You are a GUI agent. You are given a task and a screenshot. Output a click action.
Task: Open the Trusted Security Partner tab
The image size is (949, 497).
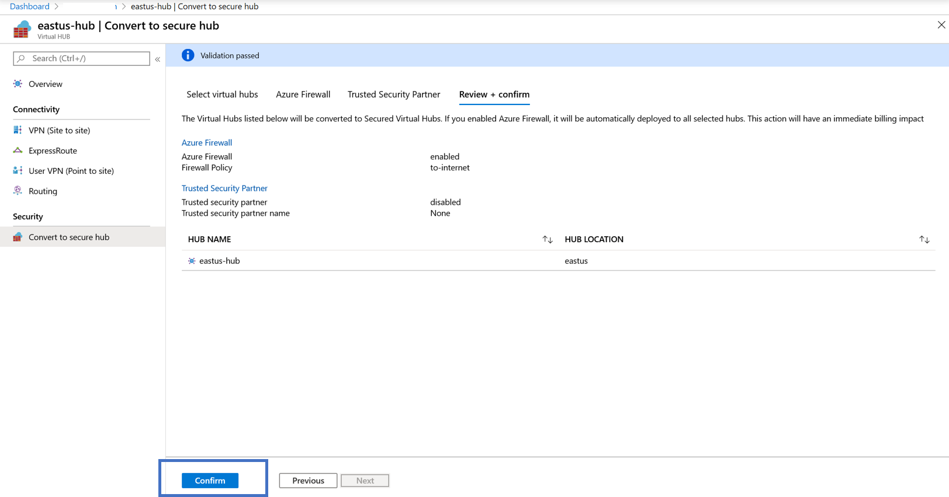394,94
